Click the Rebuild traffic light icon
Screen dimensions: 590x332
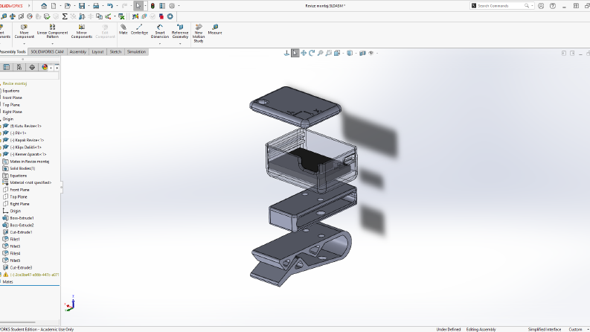click(x=153, y=6)
